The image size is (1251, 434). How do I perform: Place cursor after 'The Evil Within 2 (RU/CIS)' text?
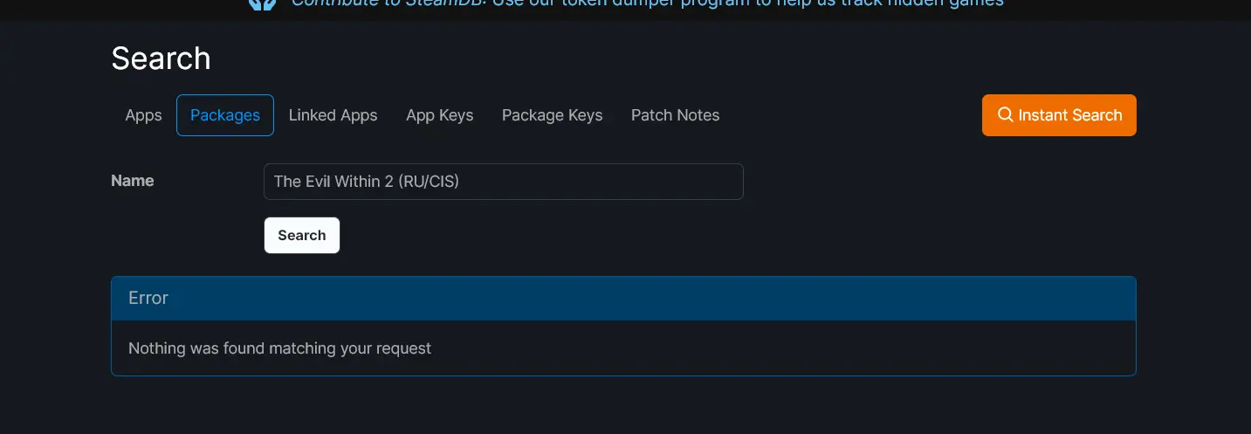(x=462, y=182)
